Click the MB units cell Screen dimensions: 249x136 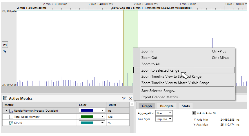(x=118, y=117)
